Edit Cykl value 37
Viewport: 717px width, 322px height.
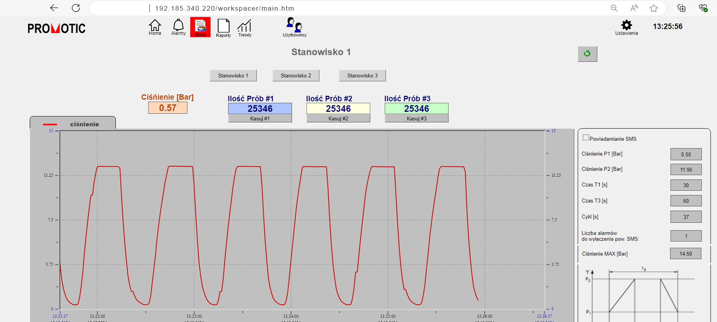(x=686, y=217)
